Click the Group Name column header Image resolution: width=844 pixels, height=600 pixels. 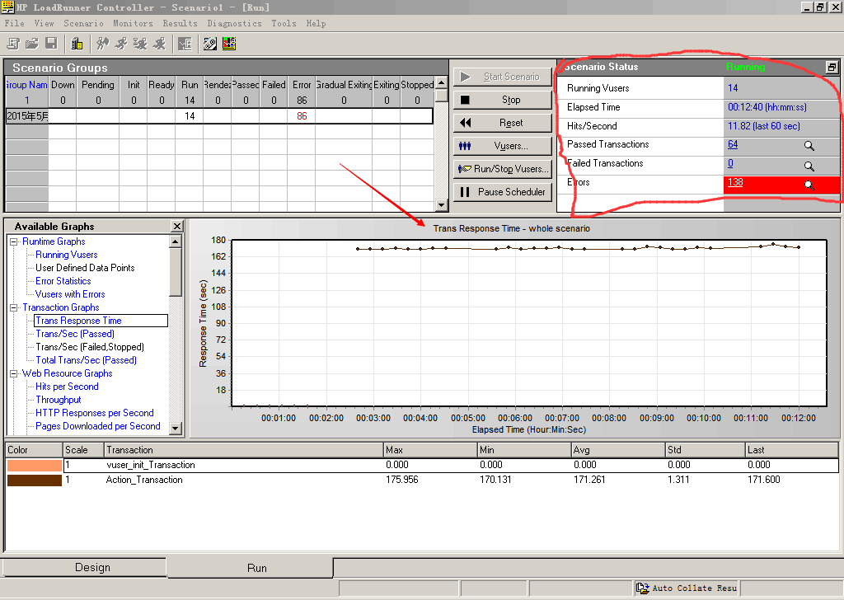26,85
